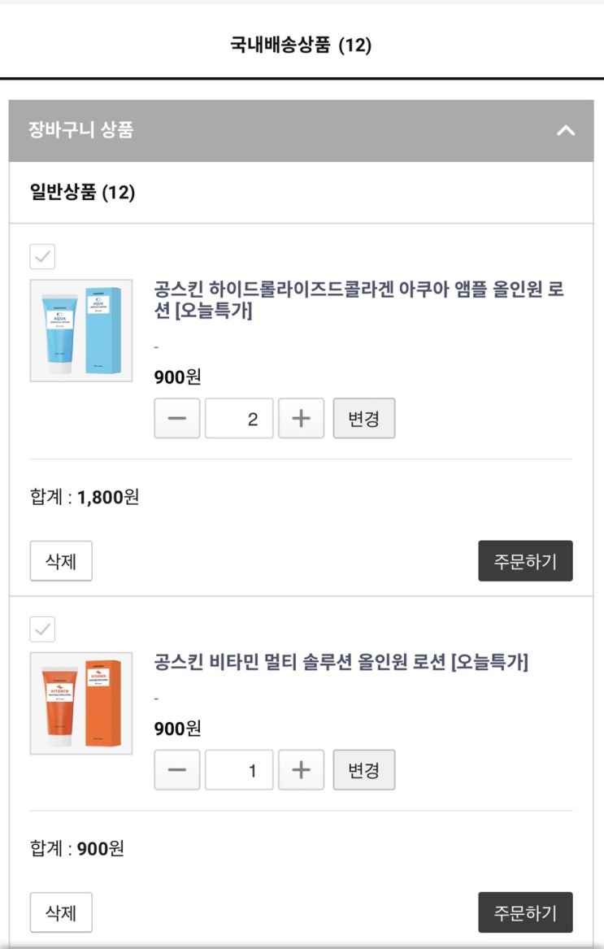
Task: Toggle checkbox for the vitamin lotion item
Action: tap(42, 629)
